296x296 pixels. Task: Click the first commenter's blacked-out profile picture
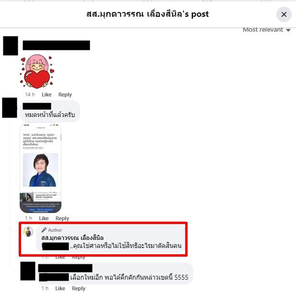pyautogui.click(x=11, y=46)
